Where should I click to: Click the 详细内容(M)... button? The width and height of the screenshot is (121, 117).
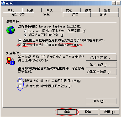tap(101, 58)
